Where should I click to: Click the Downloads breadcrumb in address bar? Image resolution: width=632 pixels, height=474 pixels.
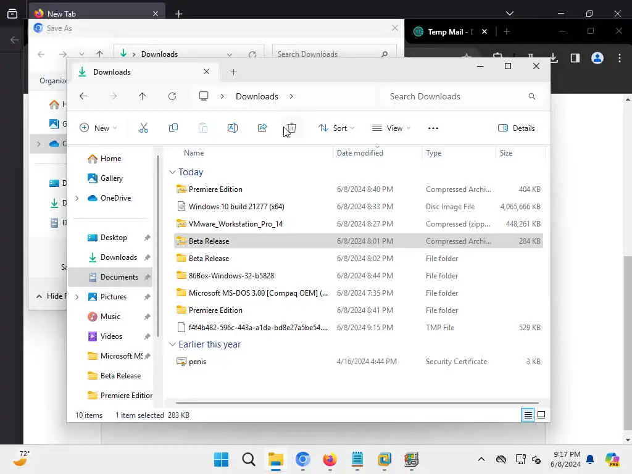point(257,96)
